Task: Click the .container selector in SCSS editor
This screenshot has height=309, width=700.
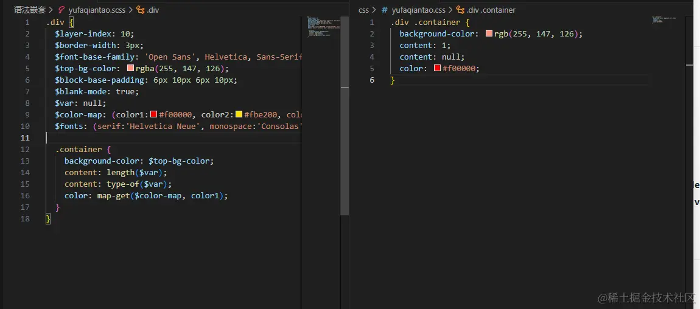Action: pos(79,150)
